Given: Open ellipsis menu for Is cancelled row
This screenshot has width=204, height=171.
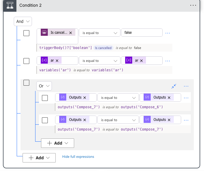Looking at the screenshot, I should tap(168, 33).
